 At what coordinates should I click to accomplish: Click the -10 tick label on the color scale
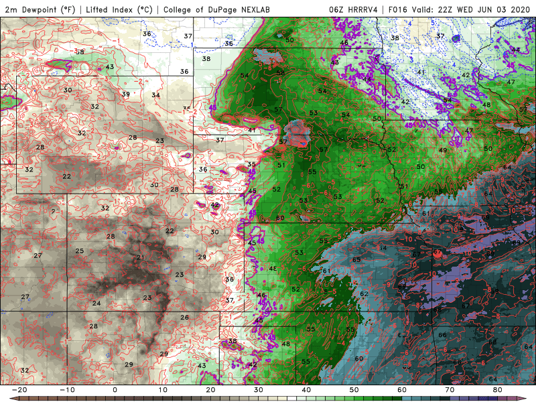[68, 390]
